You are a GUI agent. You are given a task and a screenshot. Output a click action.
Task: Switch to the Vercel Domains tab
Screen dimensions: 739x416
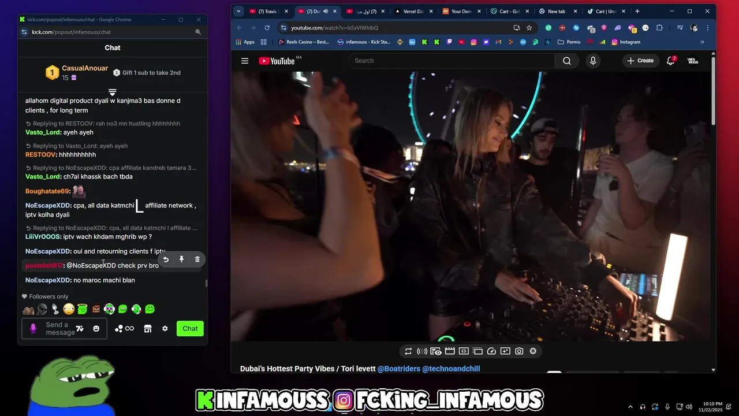tap(413, 12)
